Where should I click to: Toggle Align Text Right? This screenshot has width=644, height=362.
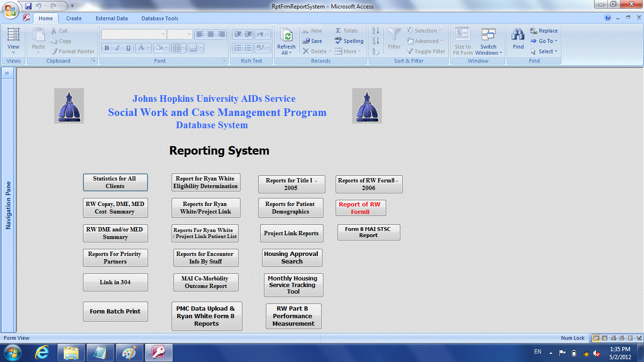pyautogui.click(x=222, y=34)
